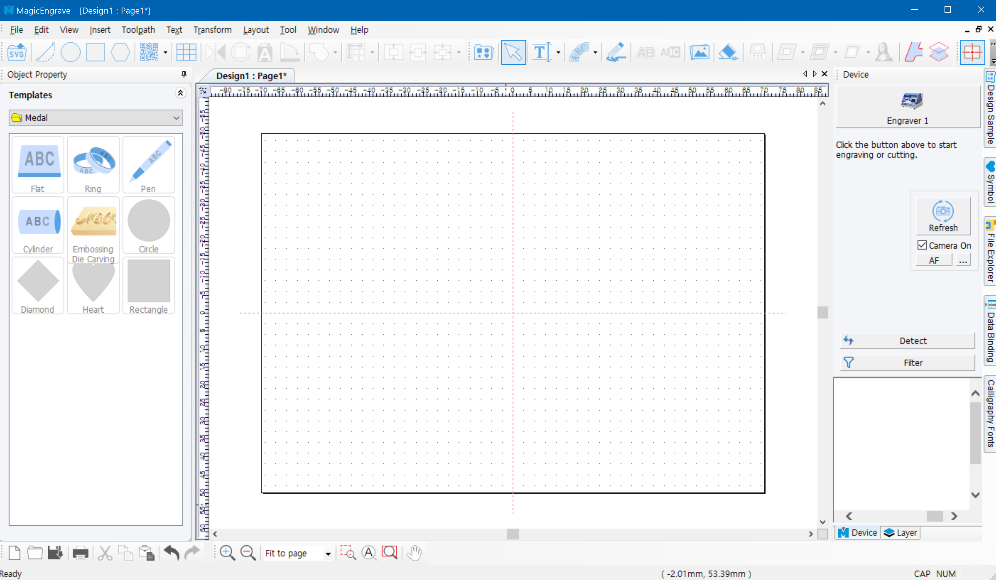
Task: Click the Refresh camera button
Action: 943,216
